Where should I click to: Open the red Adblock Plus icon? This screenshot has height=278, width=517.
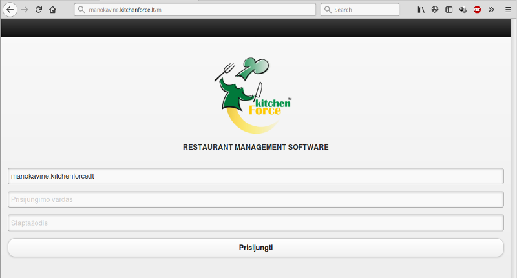point(477,10)
